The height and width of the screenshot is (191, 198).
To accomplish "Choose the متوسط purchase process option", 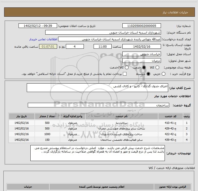I will (x=148, y=74).
